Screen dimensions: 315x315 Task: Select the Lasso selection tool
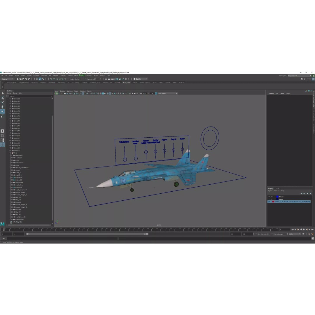[x=2, y=98]
